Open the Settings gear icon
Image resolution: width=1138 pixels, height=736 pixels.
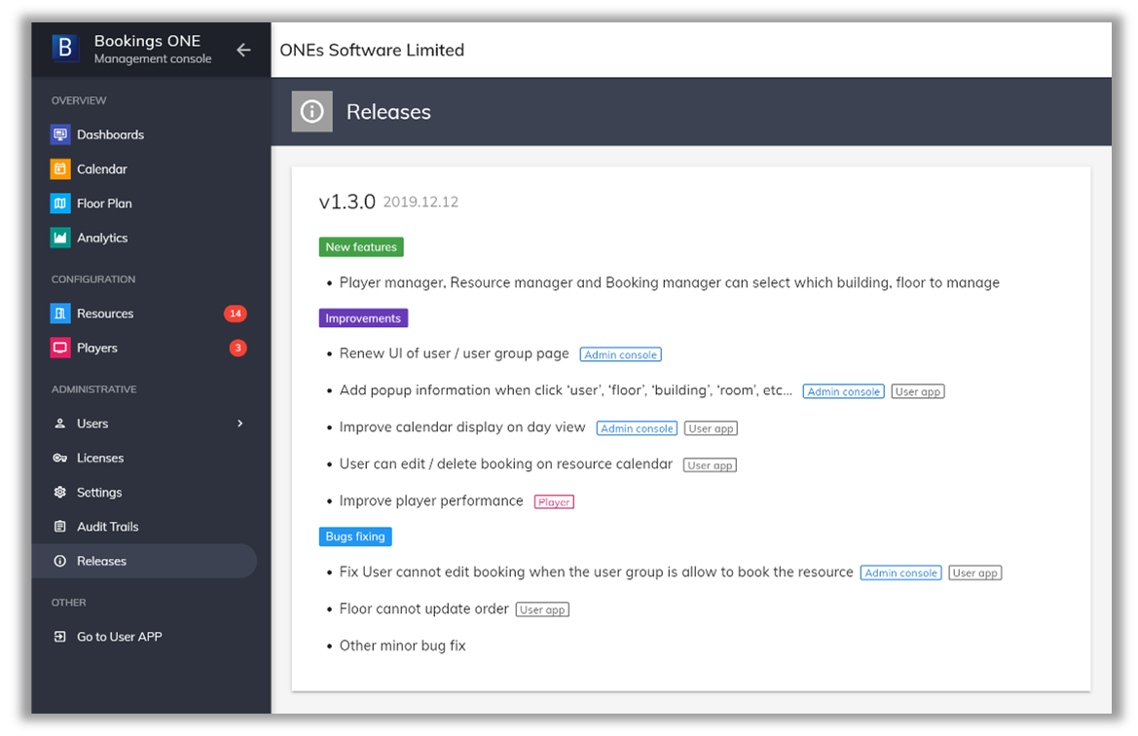60,493
